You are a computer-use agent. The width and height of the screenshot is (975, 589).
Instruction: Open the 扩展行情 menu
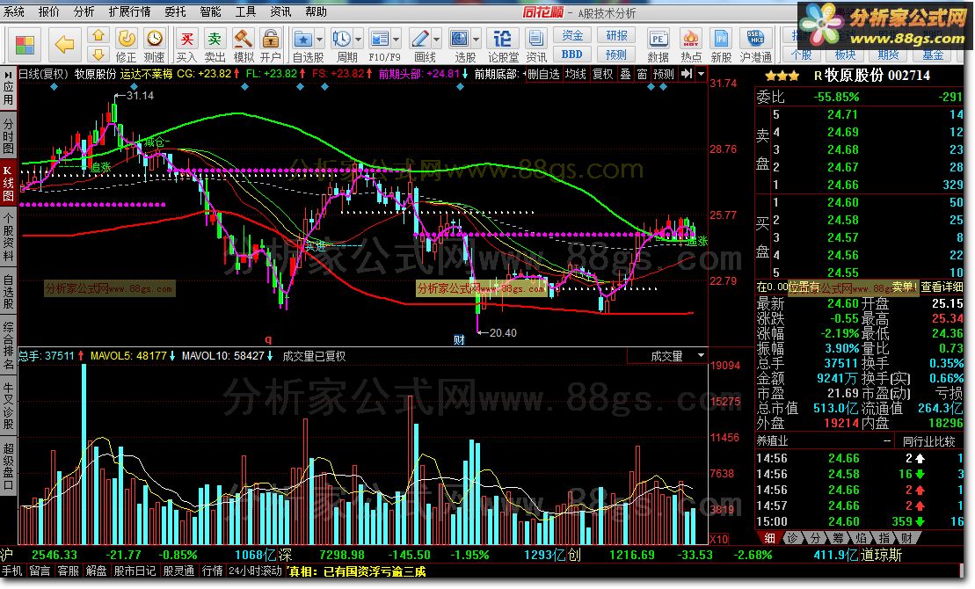[129, 11]
